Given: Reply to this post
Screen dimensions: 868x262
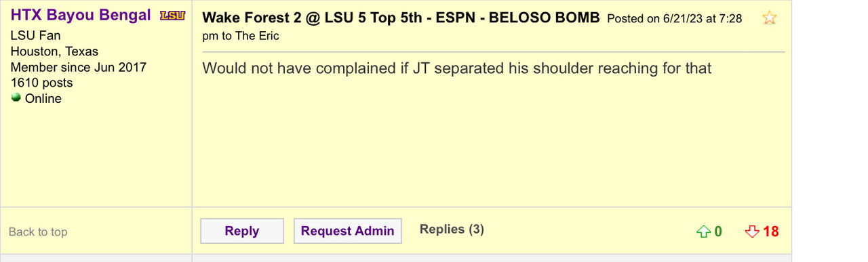Looking at the screenshot, I should point(242,231).
